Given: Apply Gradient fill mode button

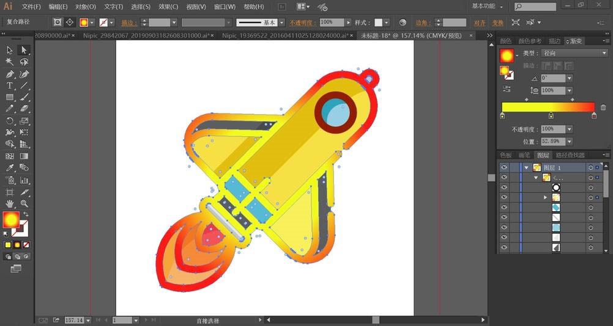Looking at the screenshot, I should [17, 245].
